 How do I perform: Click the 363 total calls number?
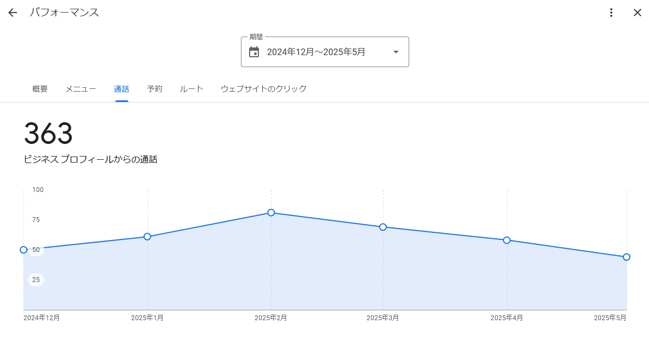(x=49, y=134)
